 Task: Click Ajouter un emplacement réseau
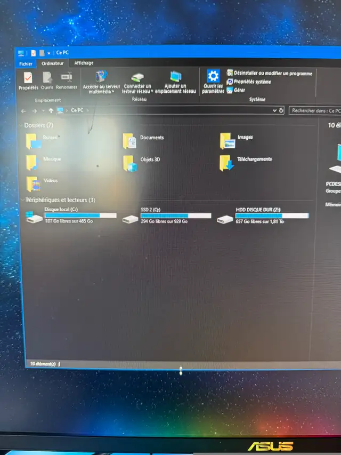(x=175, y=82)
